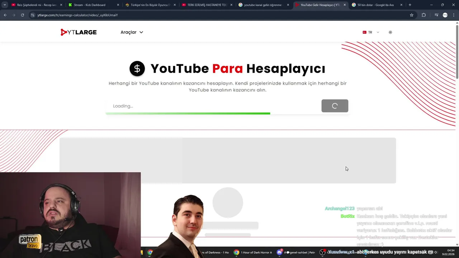Close the YouTube Gelir Hesaplayıcı tab
Image resolution: width=459 pixels, height=258 pixels.
coord(345,5)
